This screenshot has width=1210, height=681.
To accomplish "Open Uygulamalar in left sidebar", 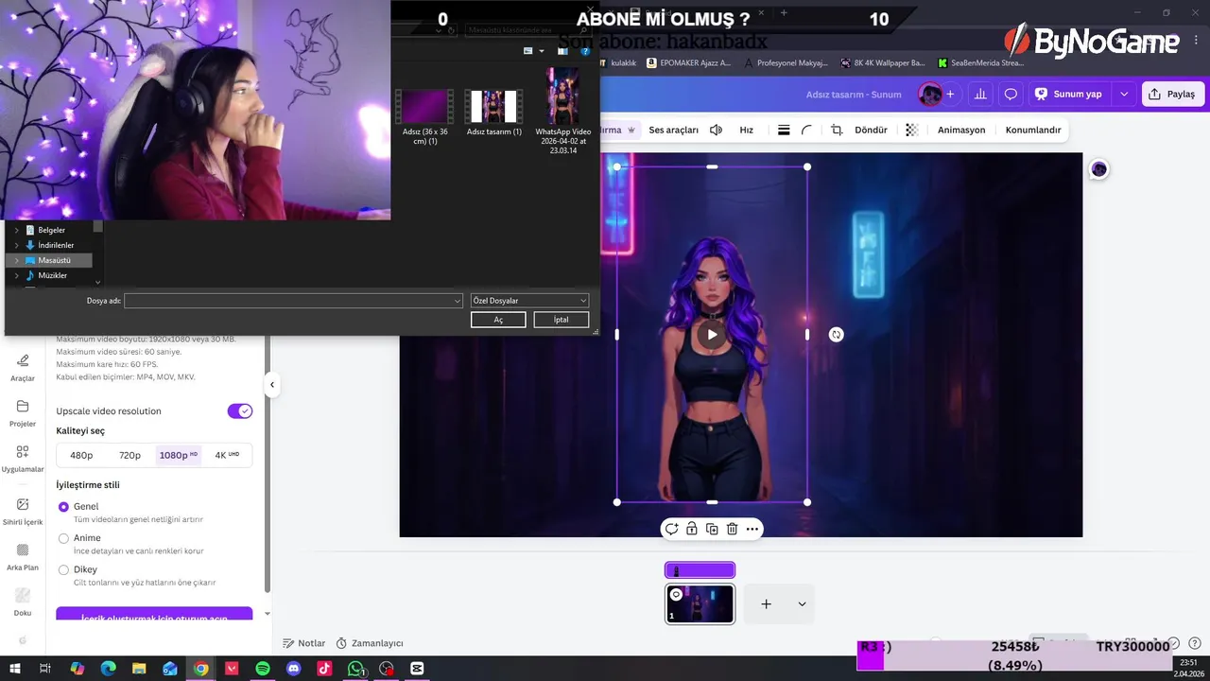I will [x=23, y=459].
